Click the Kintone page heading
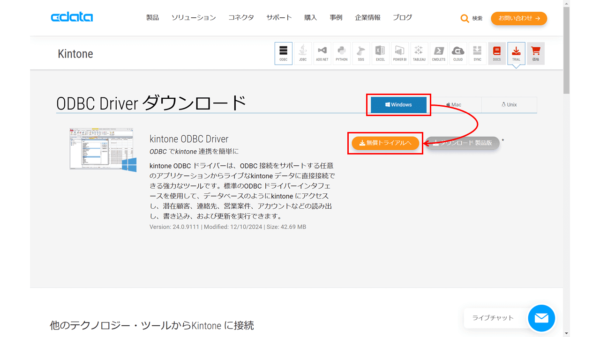The image size is (600, 337). (x=75, y=54)
